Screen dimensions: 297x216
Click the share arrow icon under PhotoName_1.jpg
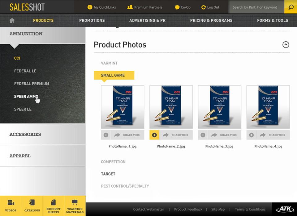pyautogui.click(x=117, y=135)
